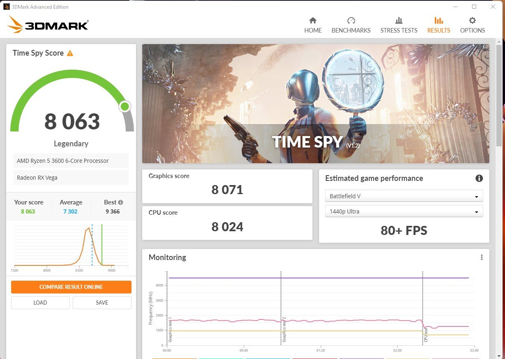Click the Radeon RX Vega entry
Viewport: 505px width, 359px height.
[71, 178]
